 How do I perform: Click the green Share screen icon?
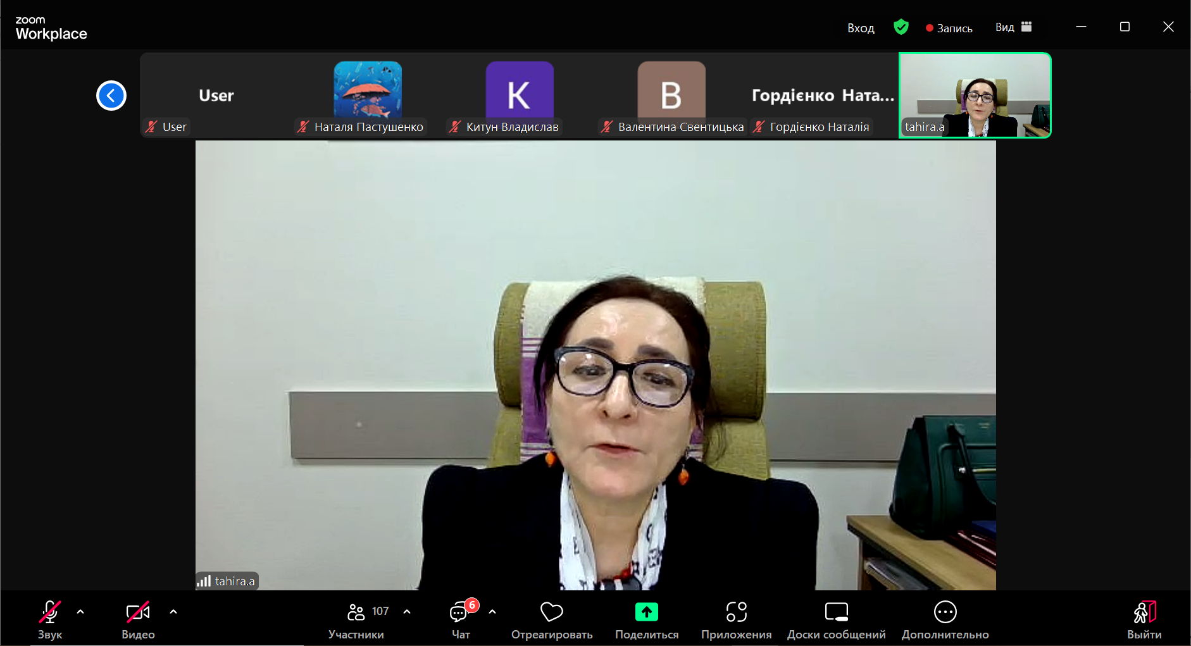pyautogui.click(x=646, y=612)
